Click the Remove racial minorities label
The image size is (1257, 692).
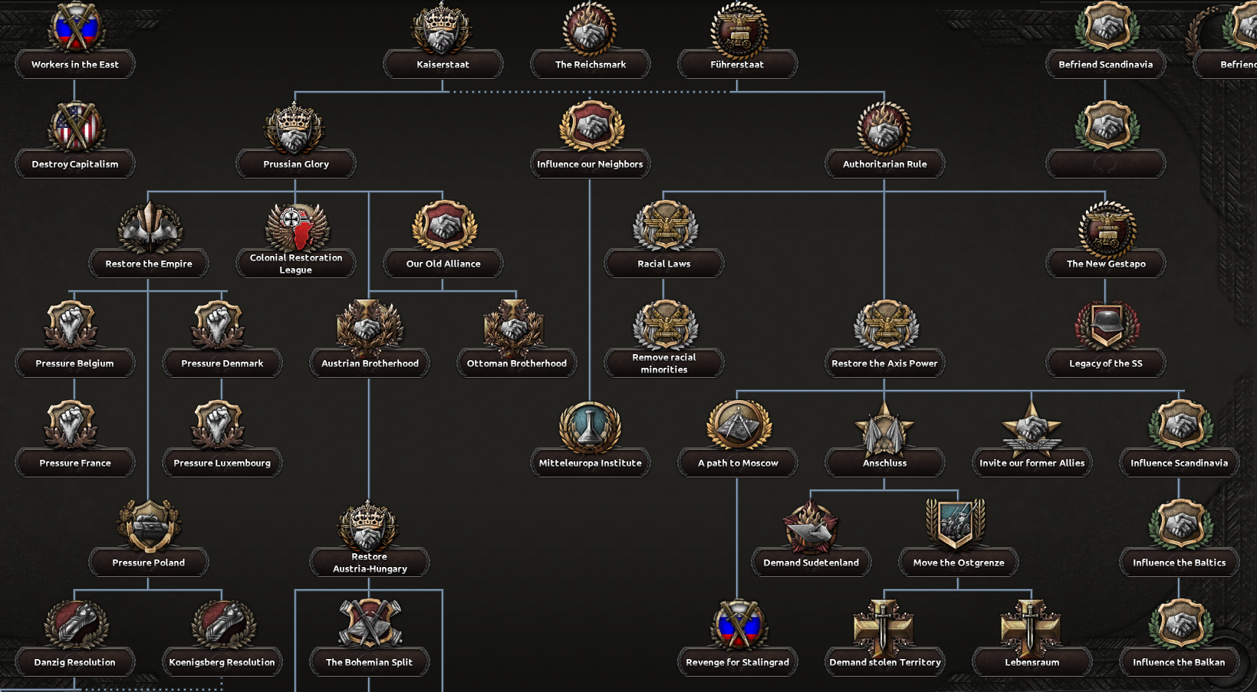point(664,363)
